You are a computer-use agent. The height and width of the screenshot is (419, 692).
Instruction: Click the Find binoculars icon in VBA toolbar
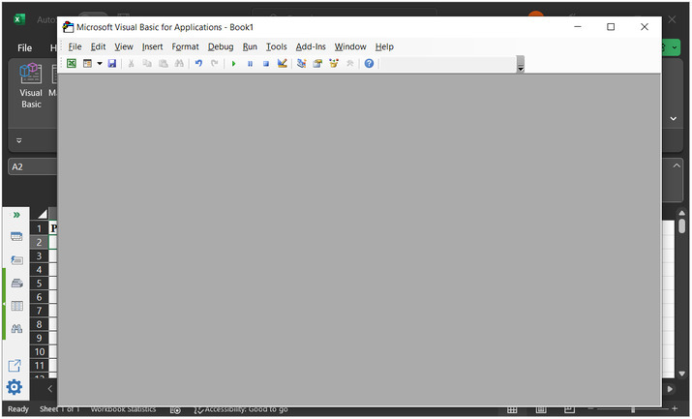pos(179,64)
